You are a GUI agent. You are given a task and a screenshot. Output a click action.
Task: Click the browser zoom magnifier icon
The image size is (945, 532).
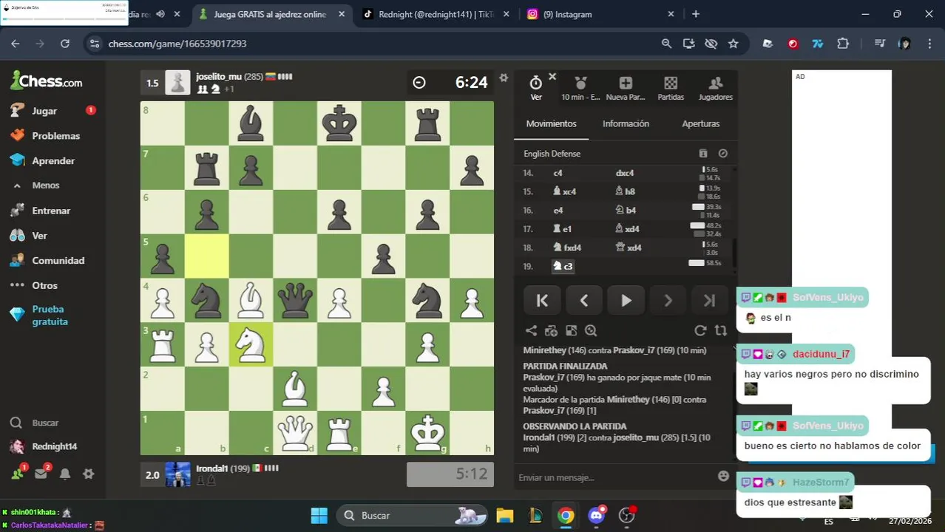[666, 44]
